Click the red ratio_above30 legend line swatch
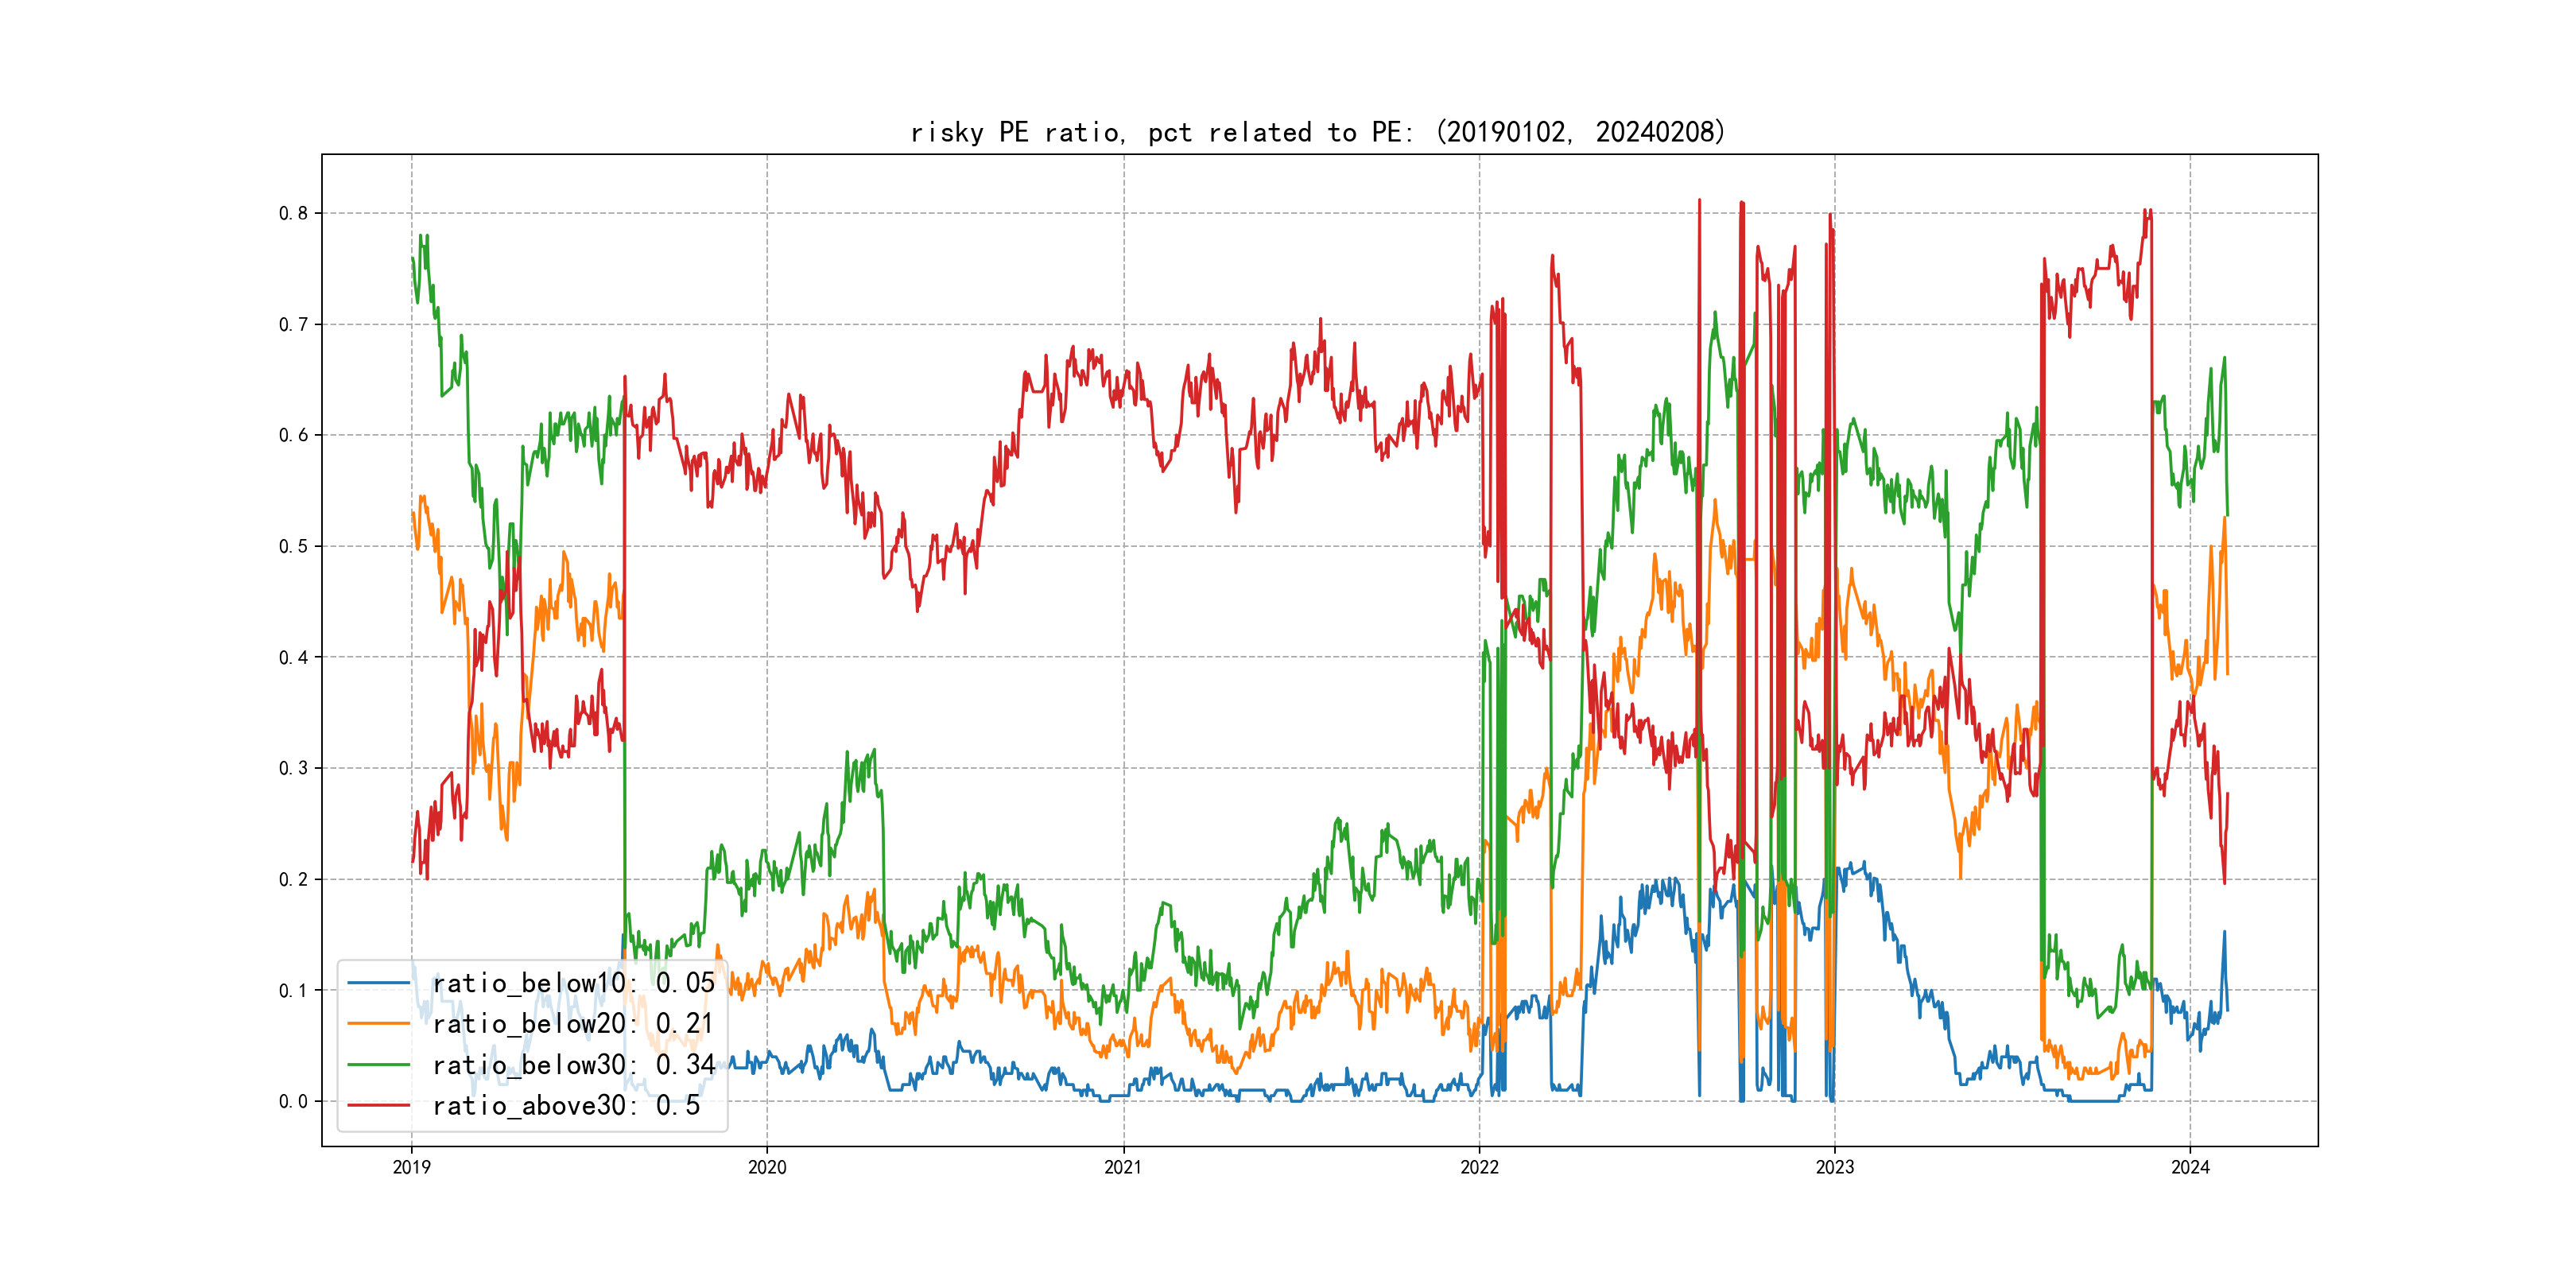Image resolution: width=2576 pixels, height=1288 pixels. (378, 1105)
